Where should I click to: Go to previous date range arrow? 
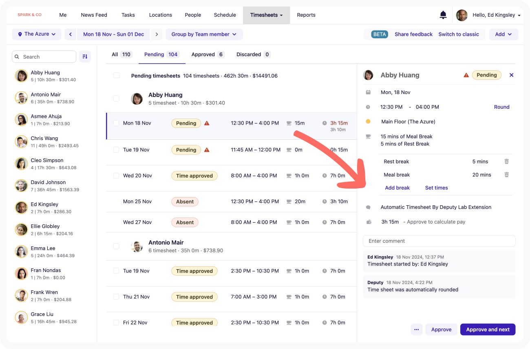(71, 34)
